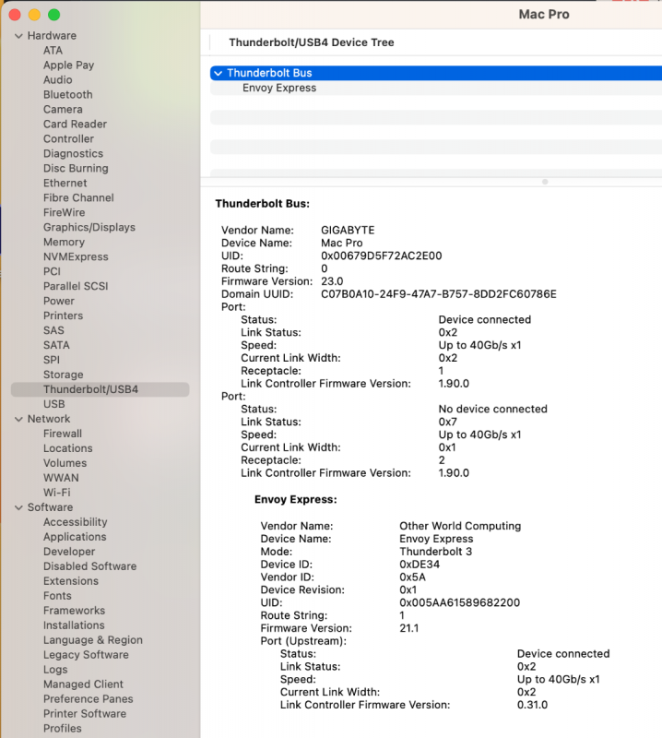The image size is (662, 738).
Task: Click the GIGABYTE vendor name value
Action: (x=348, y=230)
